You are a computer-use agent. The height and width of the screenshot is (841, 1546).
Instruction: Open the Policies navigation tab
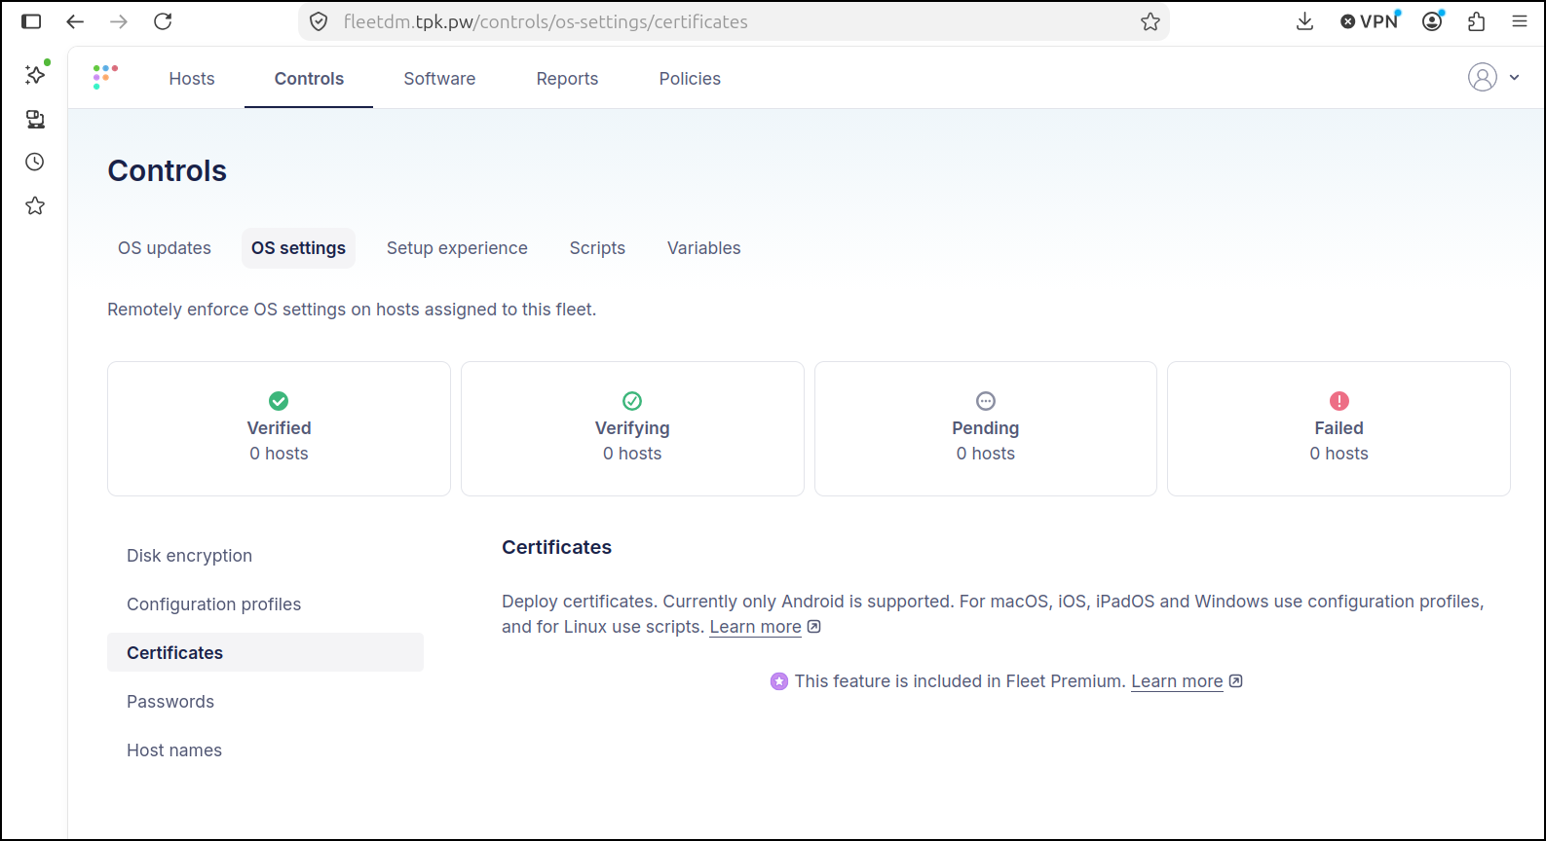[x=690, y=79]
